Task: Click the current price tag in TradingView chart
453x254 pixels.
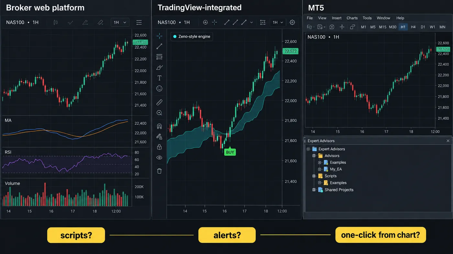Action: point(290,51)
